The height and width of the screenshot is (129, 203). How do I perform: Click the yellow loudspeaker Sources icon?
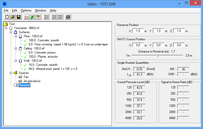tap(16, 73)
